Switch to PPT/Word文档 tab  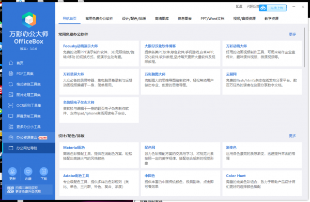(x=212, y=19)
